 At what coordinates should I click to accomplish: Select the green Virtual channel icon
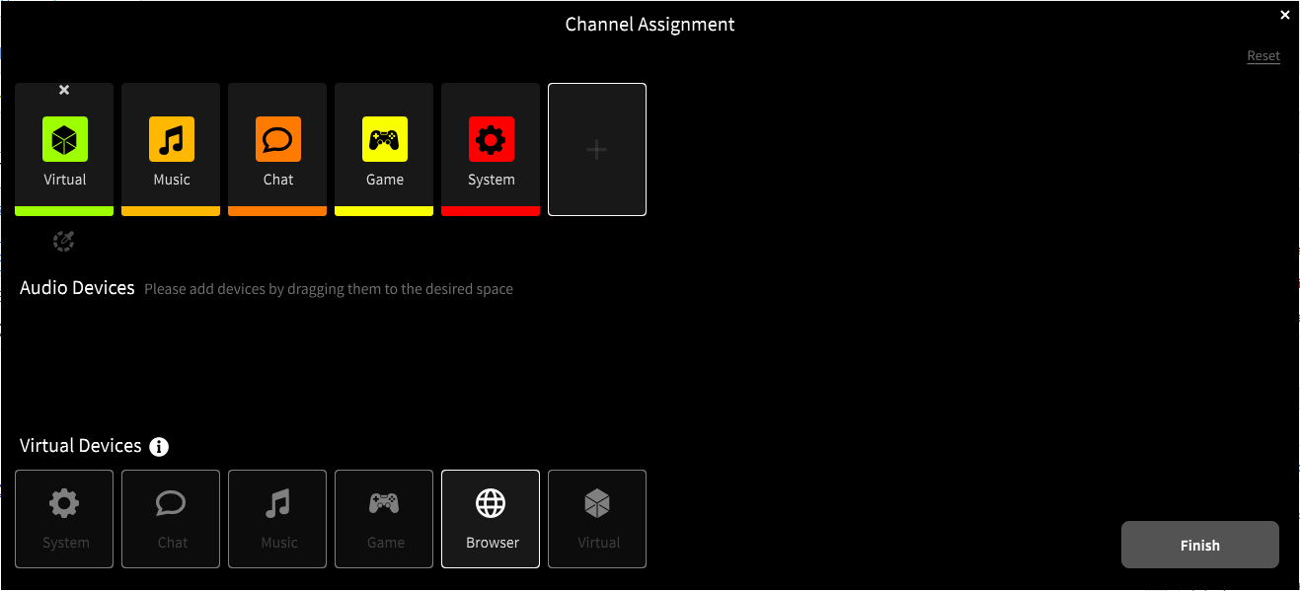[x=65, y=139]
